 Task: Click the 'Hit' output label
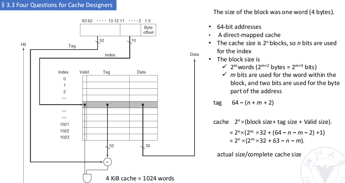[24, 44]
